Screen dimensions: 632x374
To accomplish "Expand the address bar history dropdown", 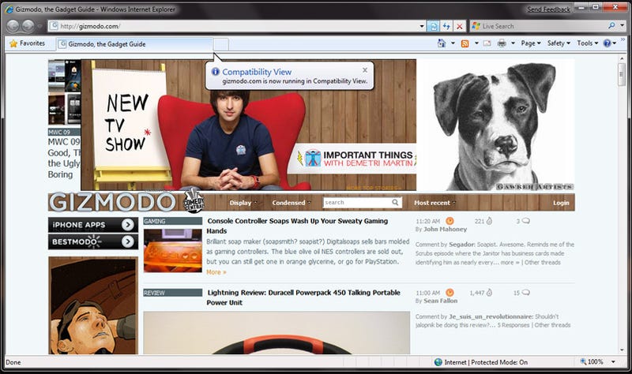I will tap(422, 26).
